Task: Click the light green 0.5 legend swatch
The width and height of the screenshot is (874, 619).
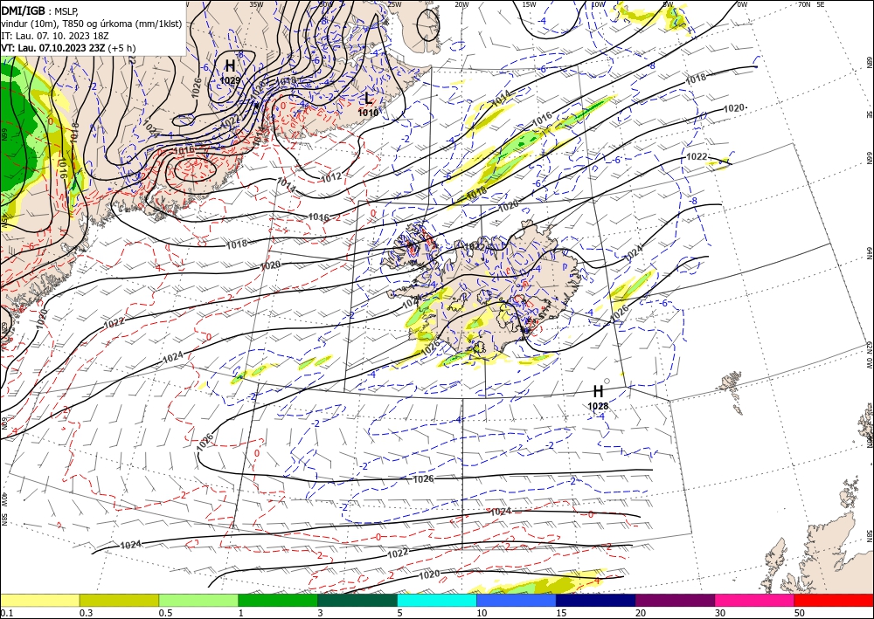Action: click(x=198, y=600)
